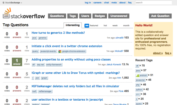Click the Stack Overflow logo
The height and width of the screenshot is (105, 177).
[24, 13]
